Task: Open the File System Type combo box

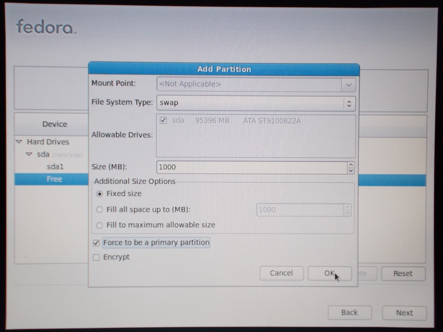Action: point(256,103)
